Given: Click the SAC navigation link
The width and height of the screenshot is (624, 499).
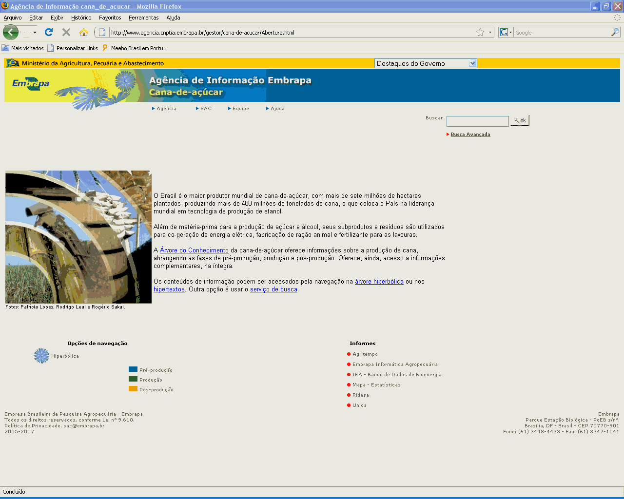Looking at the screenshot, I should pos(206,109).
